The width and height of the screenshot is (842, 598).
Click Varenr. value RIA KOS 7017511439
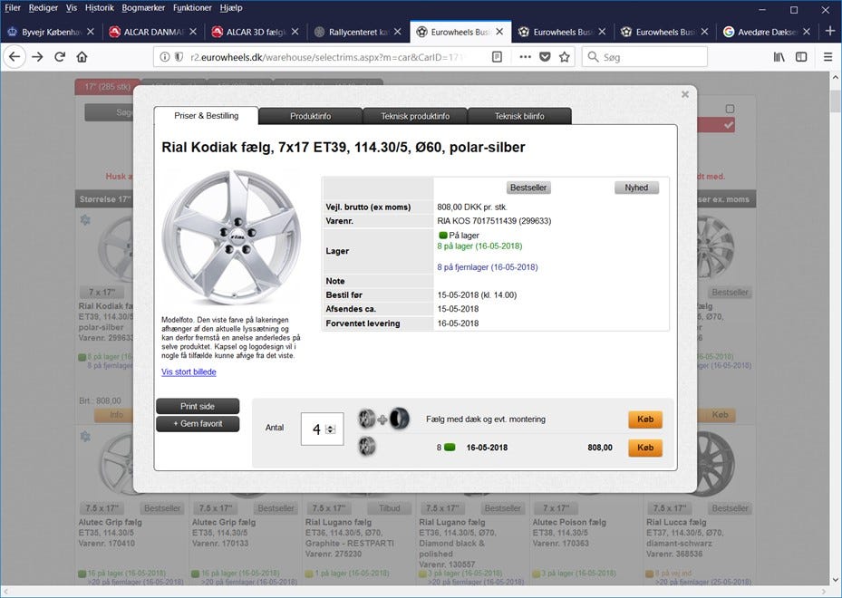click(x=493, y=221)
